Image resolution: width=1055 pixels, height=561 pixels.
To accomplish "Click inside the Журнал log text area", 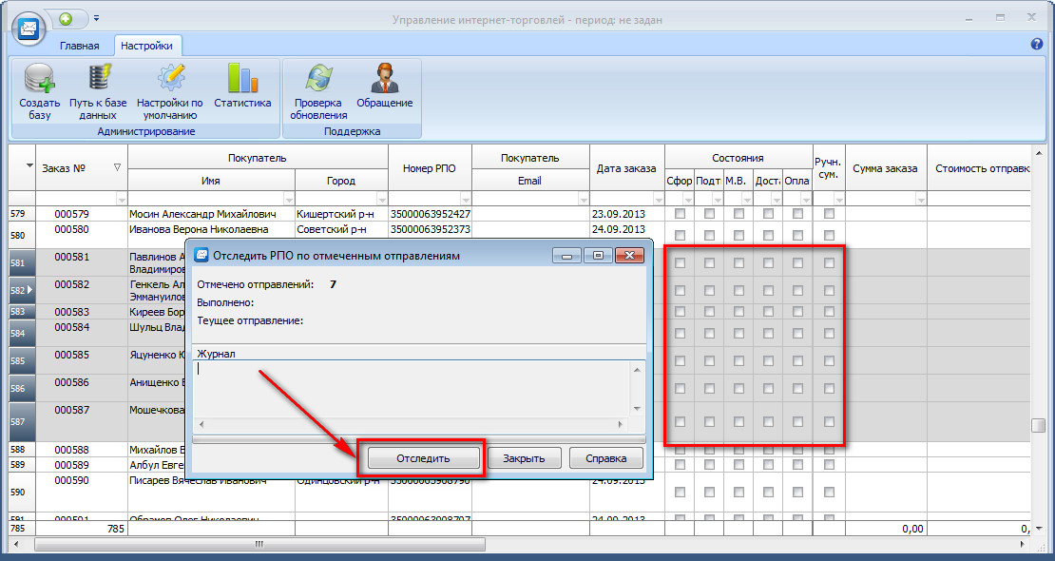I will [411, 388].
